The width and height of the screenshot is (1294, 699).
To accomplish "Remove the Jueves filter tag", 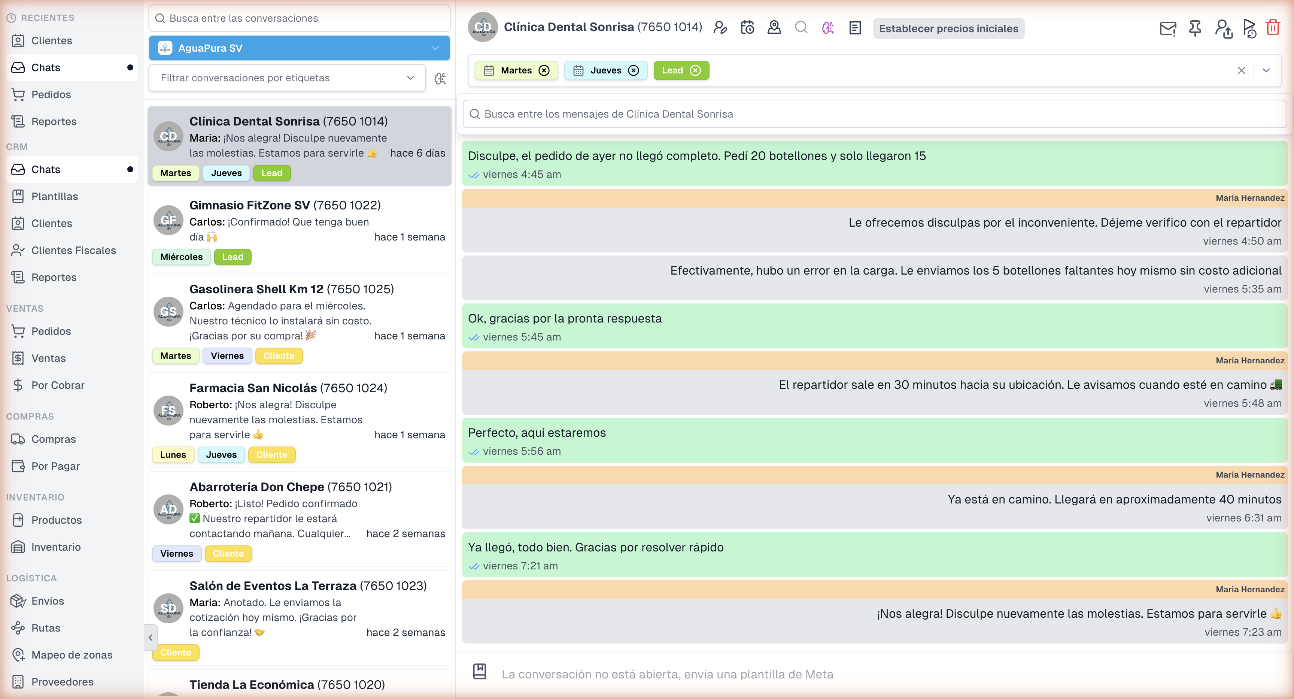I will point(633,70).
